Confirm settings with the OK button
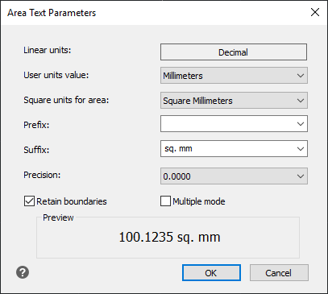The height and width of the screenshot is (294, 328). tap(211, 273)
